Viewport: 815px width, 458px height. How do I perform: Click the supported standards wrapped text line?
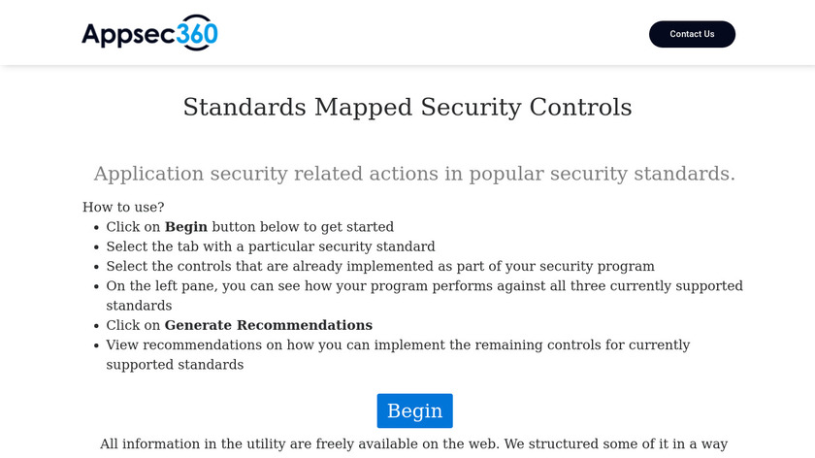(x=175, y=365)
